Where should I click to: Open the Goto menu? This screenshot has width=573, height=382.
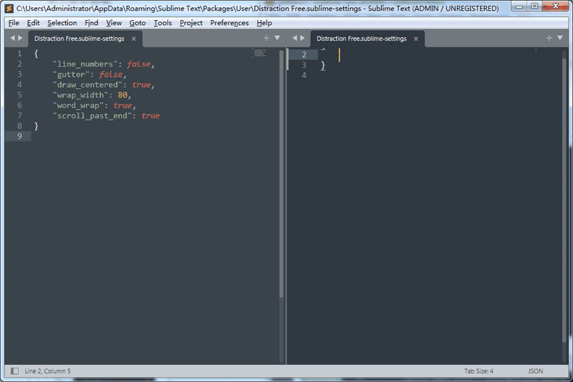click(138, 23)
